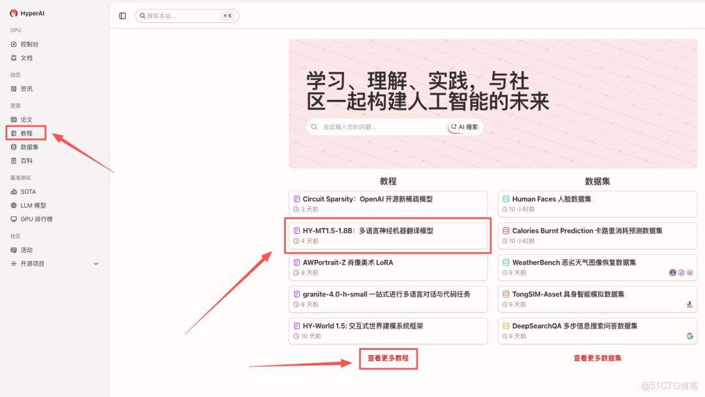Click the '10 天前' timestamp
Image resolution: width=705 pixels, height=397 pixels.
pyautogui.click(x=311, y=336)
